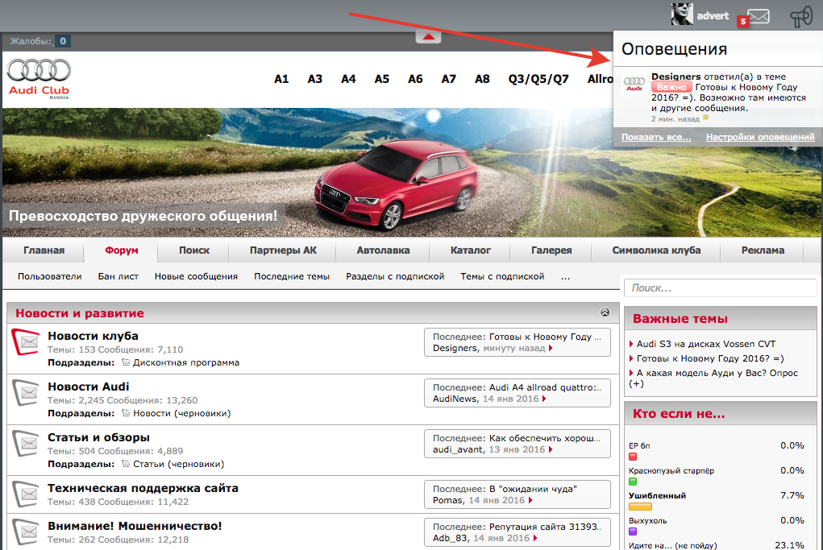The width and height of the screenshot is (823, 550).
Task: Open the A8 model menu
Action: coord(482,79)
